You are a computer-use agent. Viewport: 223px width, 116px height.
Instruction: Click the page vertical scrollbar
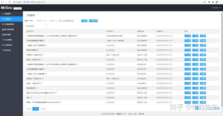click(x=222, y=60)
